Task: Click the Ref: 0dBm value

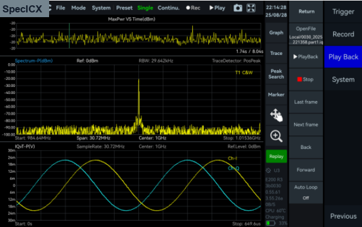Action: 88,61
